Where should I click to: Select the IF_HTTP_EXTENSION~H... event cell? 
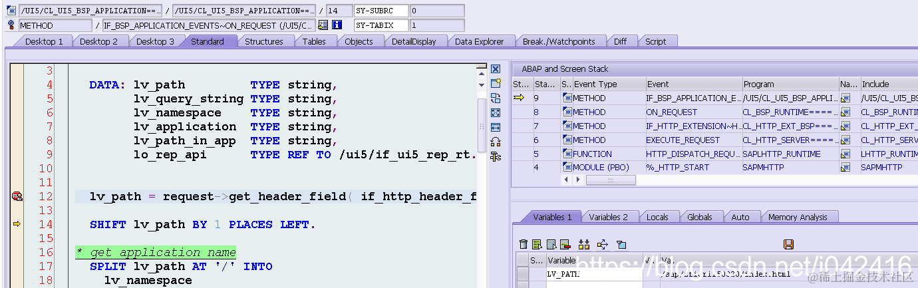tap(694, 126)
